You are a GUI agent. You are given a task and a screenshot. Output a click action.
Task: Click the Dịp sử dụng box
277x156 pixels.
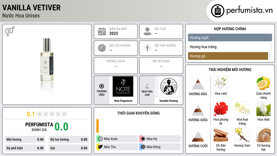click(161, 66)
